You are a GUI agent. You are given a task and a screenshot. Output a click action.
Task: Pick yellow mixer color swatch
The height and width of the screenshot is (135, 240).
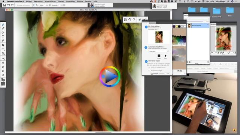point(177,27)
